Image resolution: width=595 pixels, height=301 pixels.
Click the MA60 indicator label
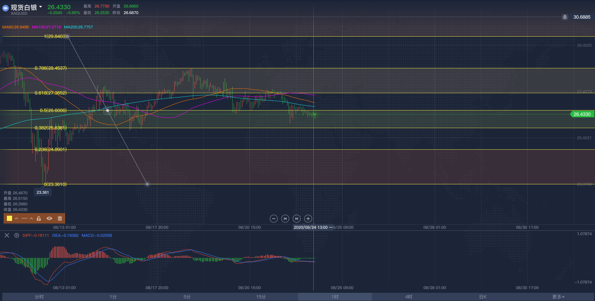(x=15, y=27)
